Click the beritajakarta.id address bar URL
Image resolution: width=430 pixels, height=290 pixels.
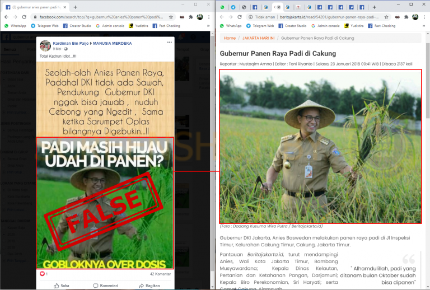click(329, 17)
